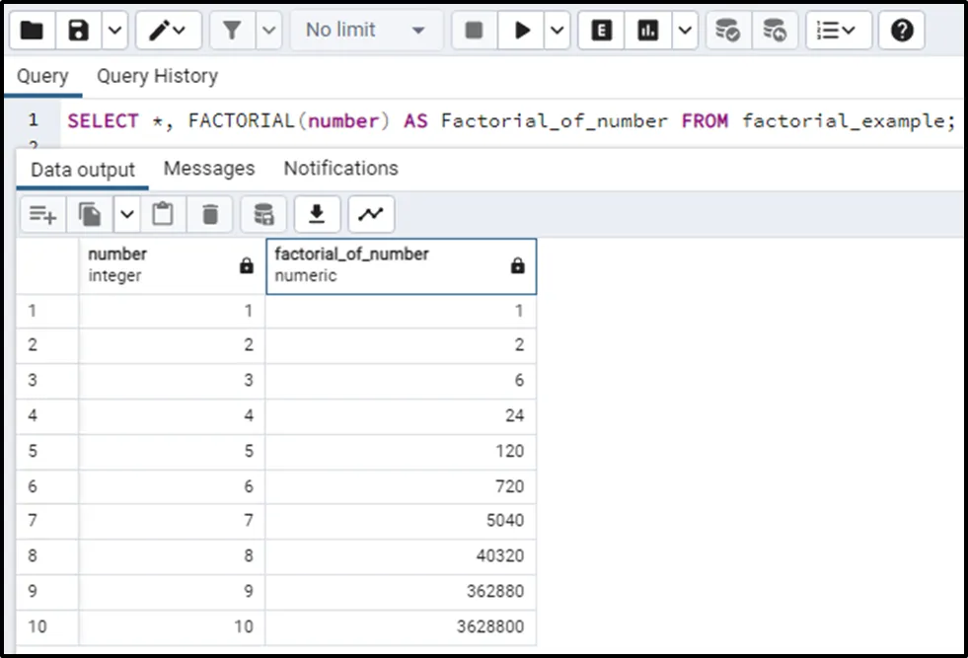This screenshot has width=968, height=658.
Task: Open the Messages tab
Action: point(209,169)
